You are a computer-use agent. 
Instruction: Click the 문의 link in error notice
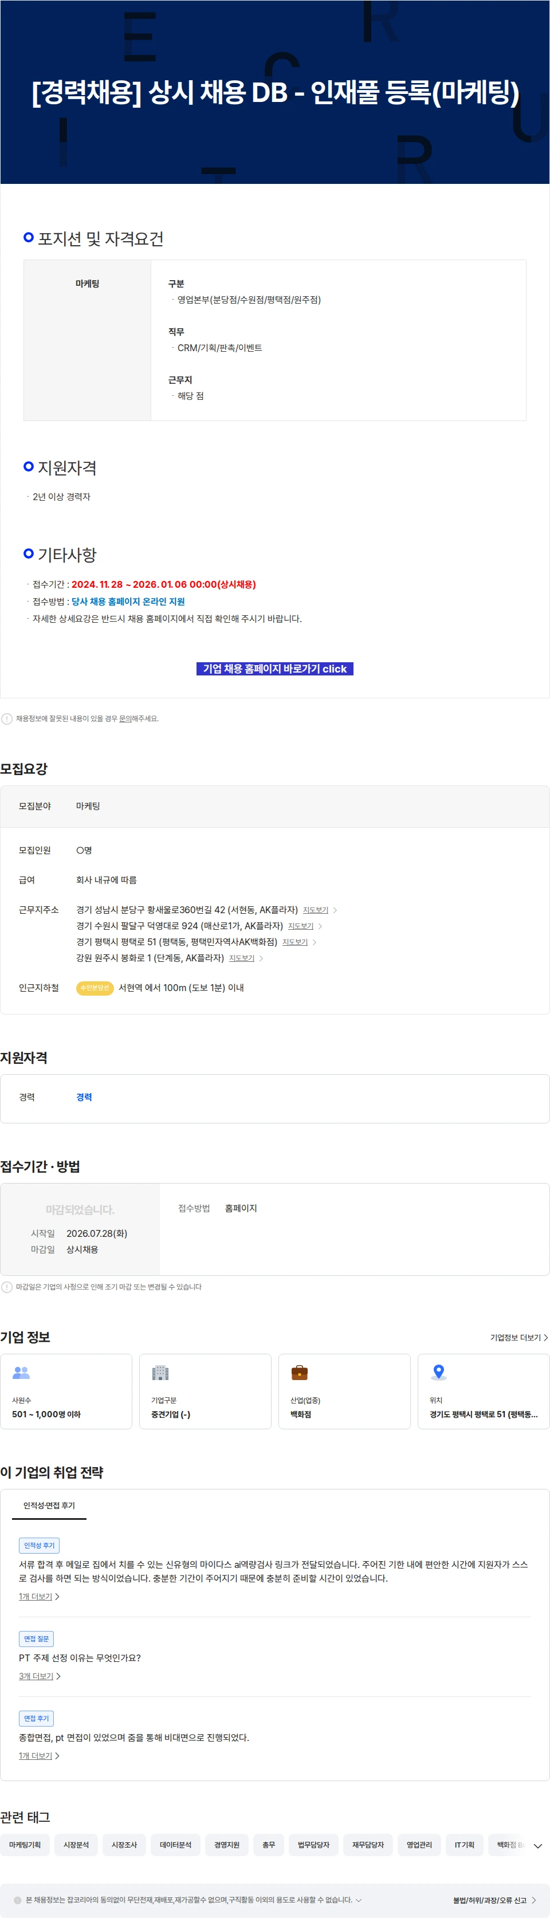(x=125, y=718)
